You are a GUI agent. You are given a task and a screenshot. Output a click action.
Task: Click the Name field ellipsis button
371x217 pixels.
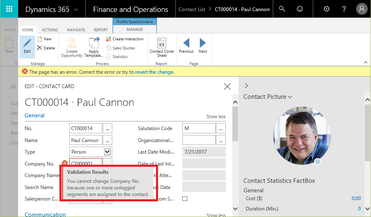pyautogui.click(x=107, y=140)
